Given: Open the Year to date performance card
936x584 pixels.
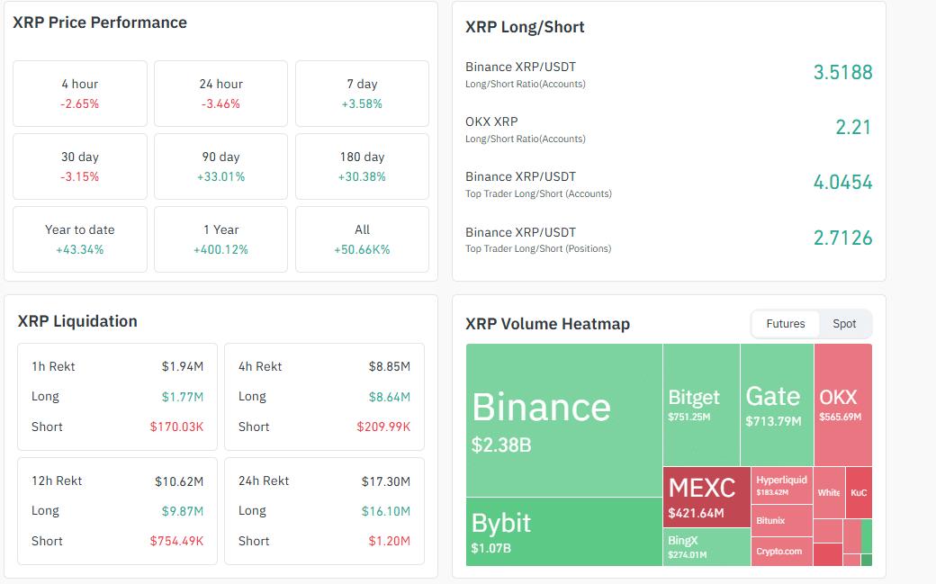Looking at the screenshot, I should [80, 239].
